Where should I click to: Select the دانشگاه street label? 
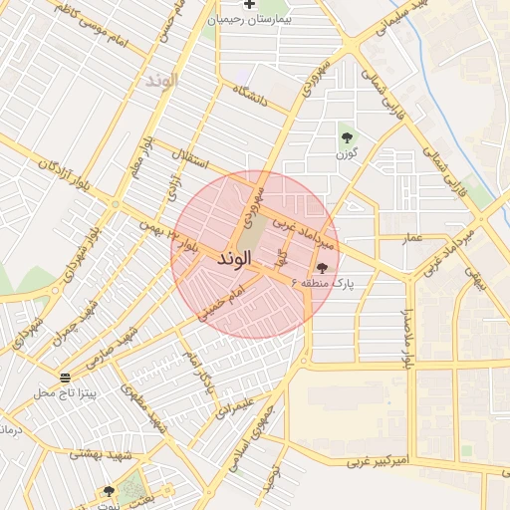coord(250,96)
